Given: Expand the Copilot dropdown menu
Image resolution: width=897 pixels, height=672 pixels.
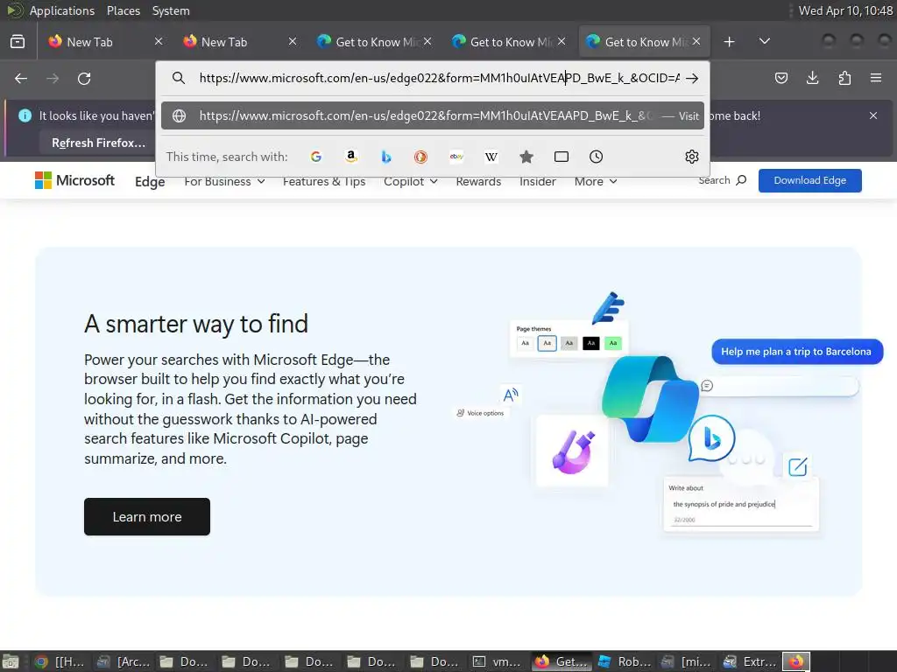Looking at the screenshot, I should point(411,182).
